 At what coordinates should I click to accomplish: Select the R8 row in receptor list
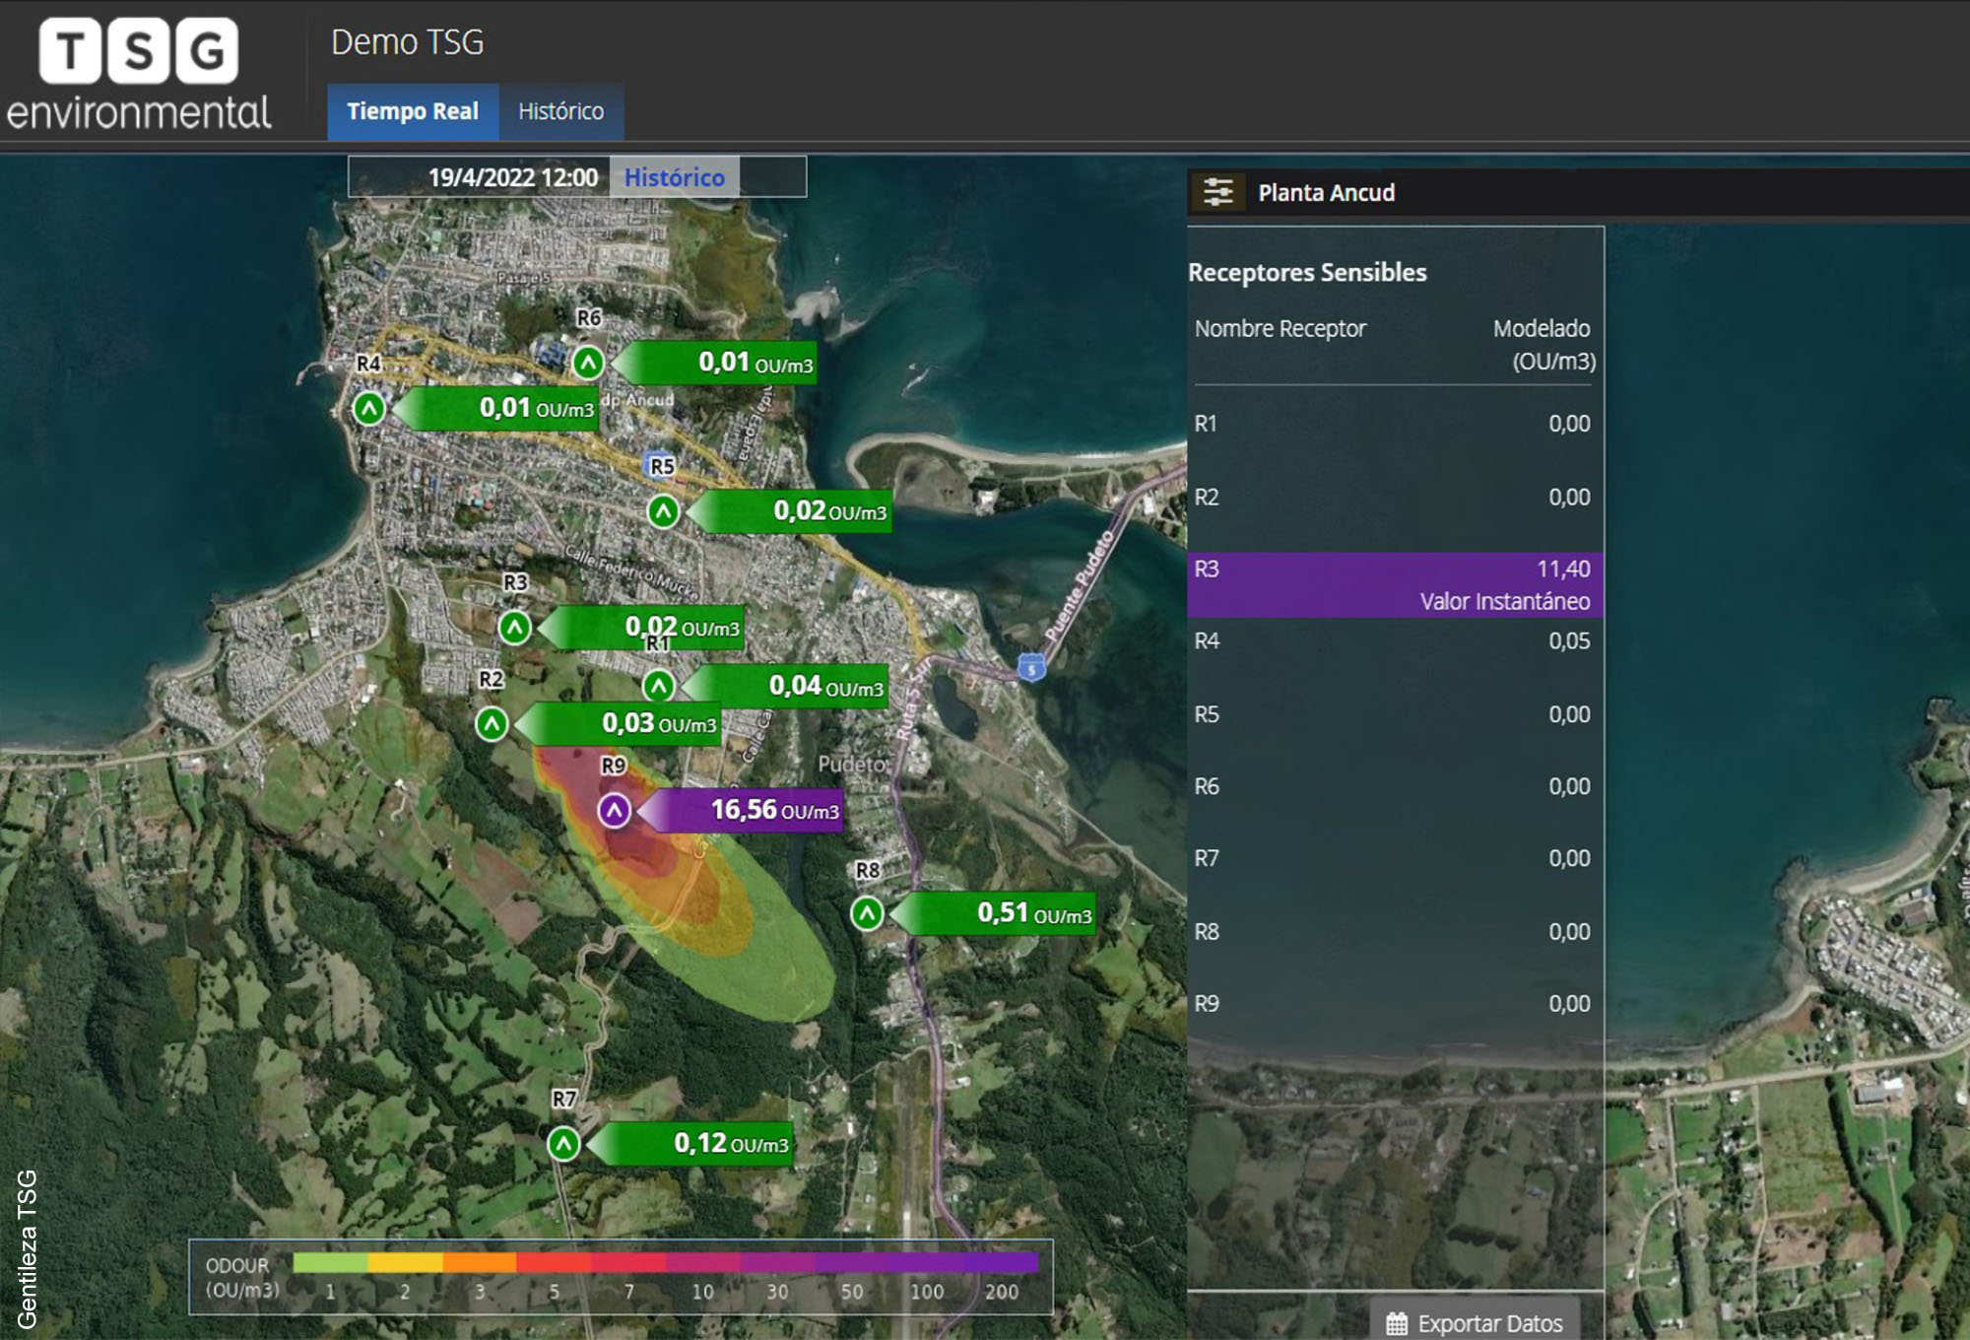[x=1395, y=931]
